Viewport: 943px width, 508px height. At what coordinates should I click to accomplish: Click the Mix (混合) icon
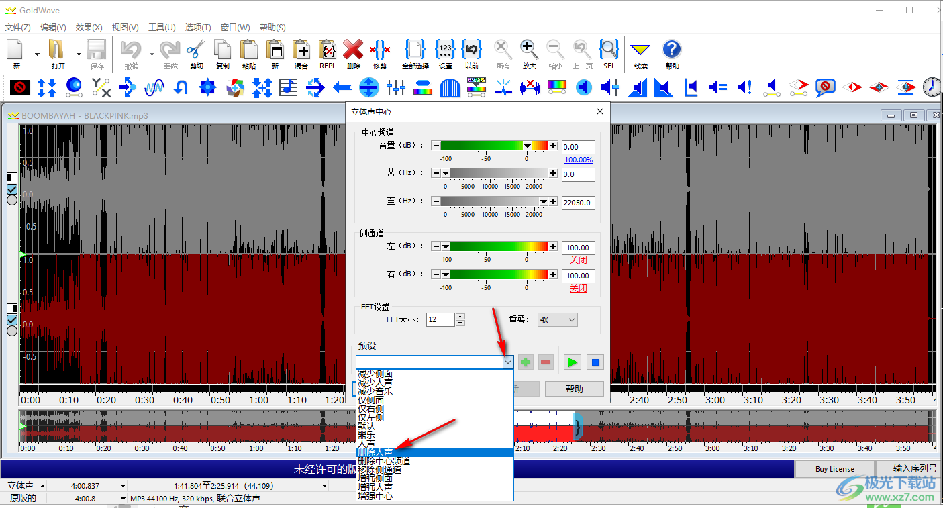(301, 50)
